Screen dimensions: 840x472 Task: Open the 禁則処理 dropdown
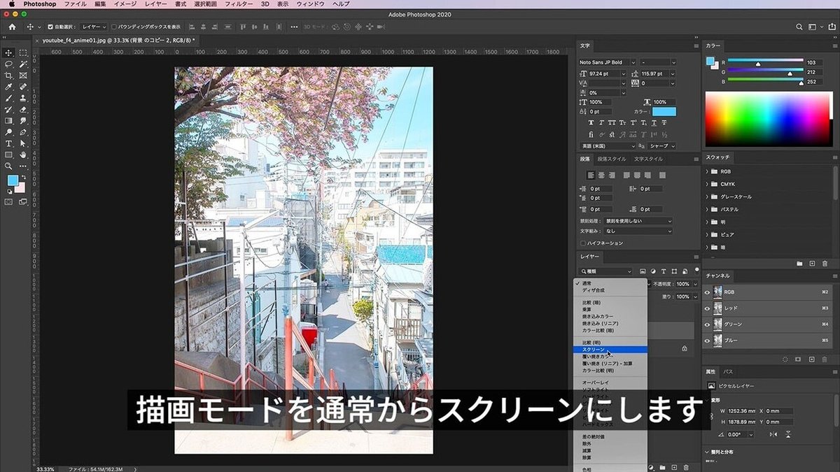(639, 221)
